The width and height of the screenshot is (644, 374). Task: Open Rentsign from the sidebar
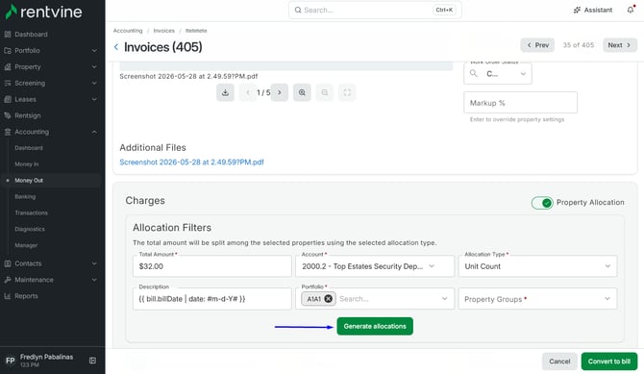(x=28, y=115)
